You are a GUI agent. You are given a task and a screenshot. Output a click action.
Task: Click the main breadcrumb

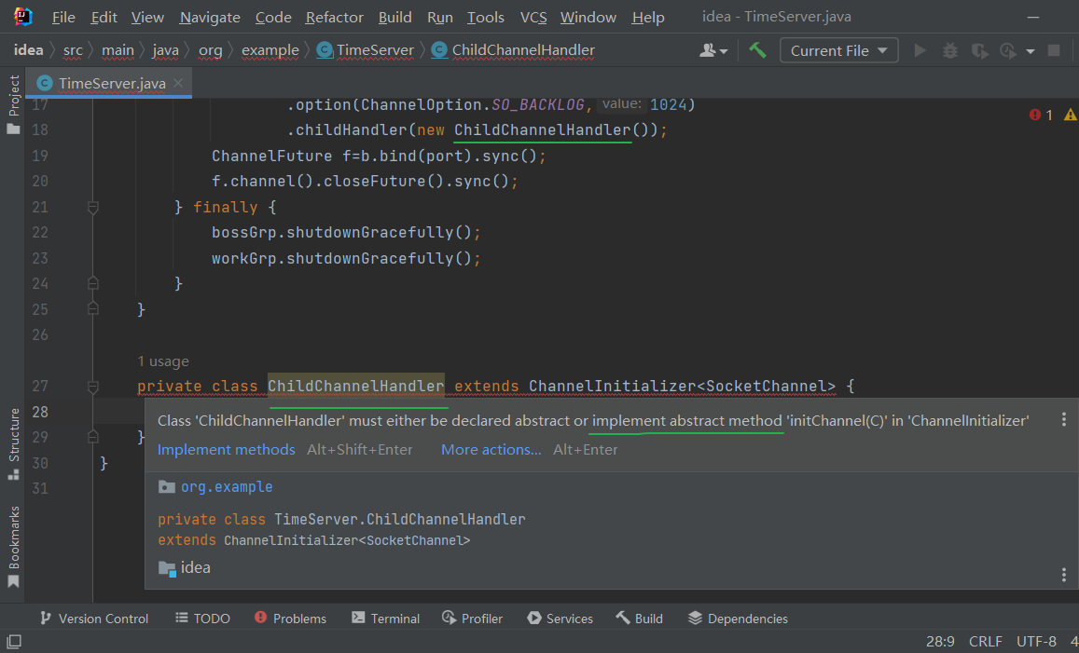click(118, 50)
